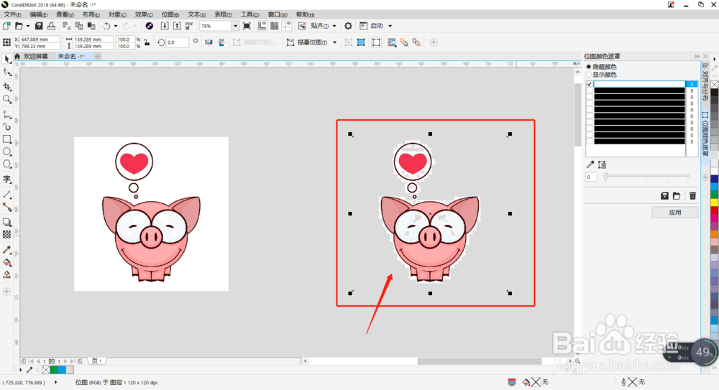Screen dimensions: 719x390
Task: Click the Import icon
Action: click(x=165, y=26)
